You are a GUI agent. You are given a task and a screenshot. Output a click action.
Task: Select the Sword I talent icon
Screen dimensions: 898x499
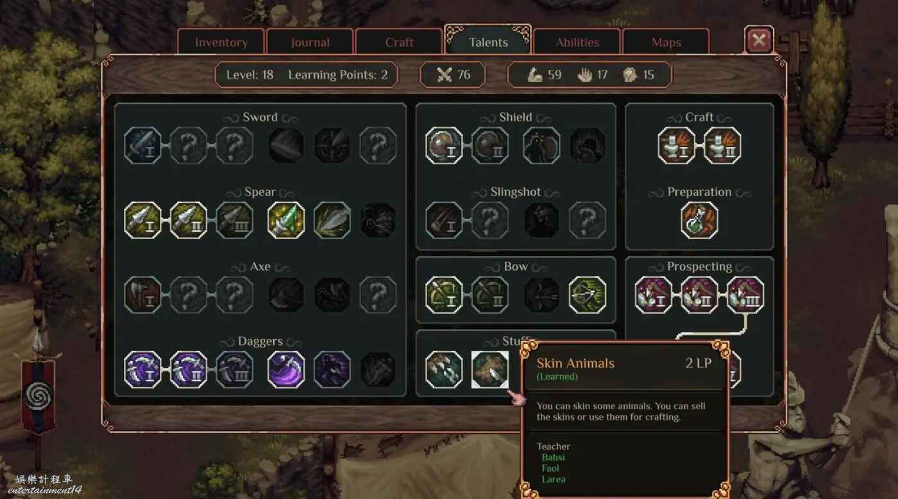tap(142, 146)
